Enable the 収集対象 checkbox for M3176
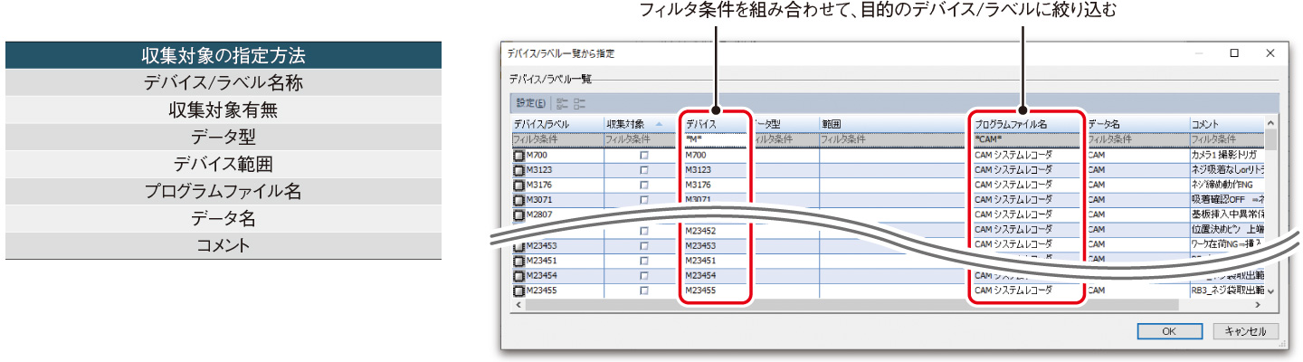Viewport: 1303px width, 362px height. coord(644,185)
